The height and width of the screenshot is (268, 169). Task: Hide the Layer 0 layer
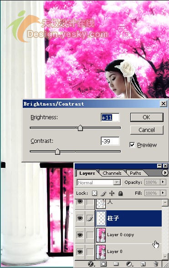[x=80, y=252]
